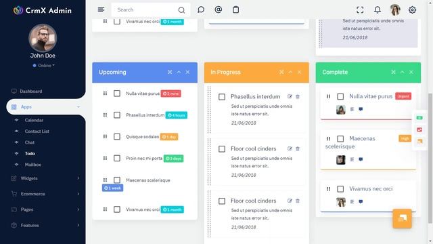Screen dimensions: 433x244
Task: Open the list icon on Nulla vitae purus card
Action: tap(352, 109)
